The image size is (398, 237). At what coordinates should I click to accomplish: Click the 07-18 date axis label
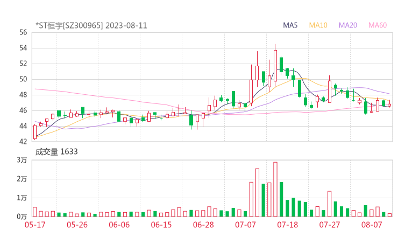[287, 225]
